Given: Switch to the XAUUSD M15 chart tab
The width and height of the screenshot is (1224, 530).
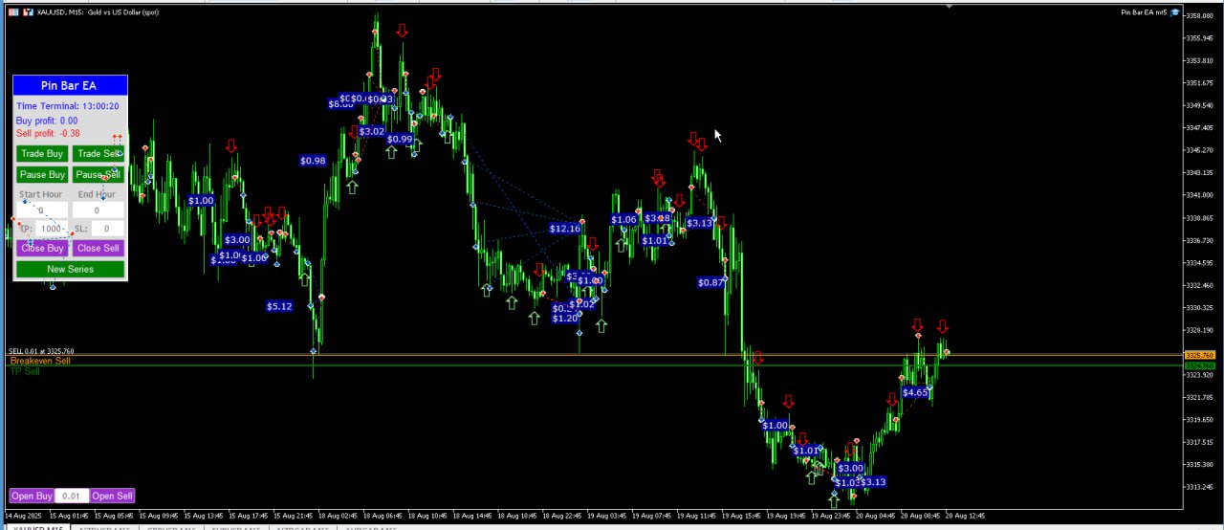Looking at the screenshot, I should 38,526.
